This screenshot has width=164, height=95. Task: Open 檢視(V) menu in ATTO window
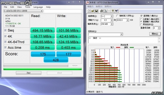99,7
